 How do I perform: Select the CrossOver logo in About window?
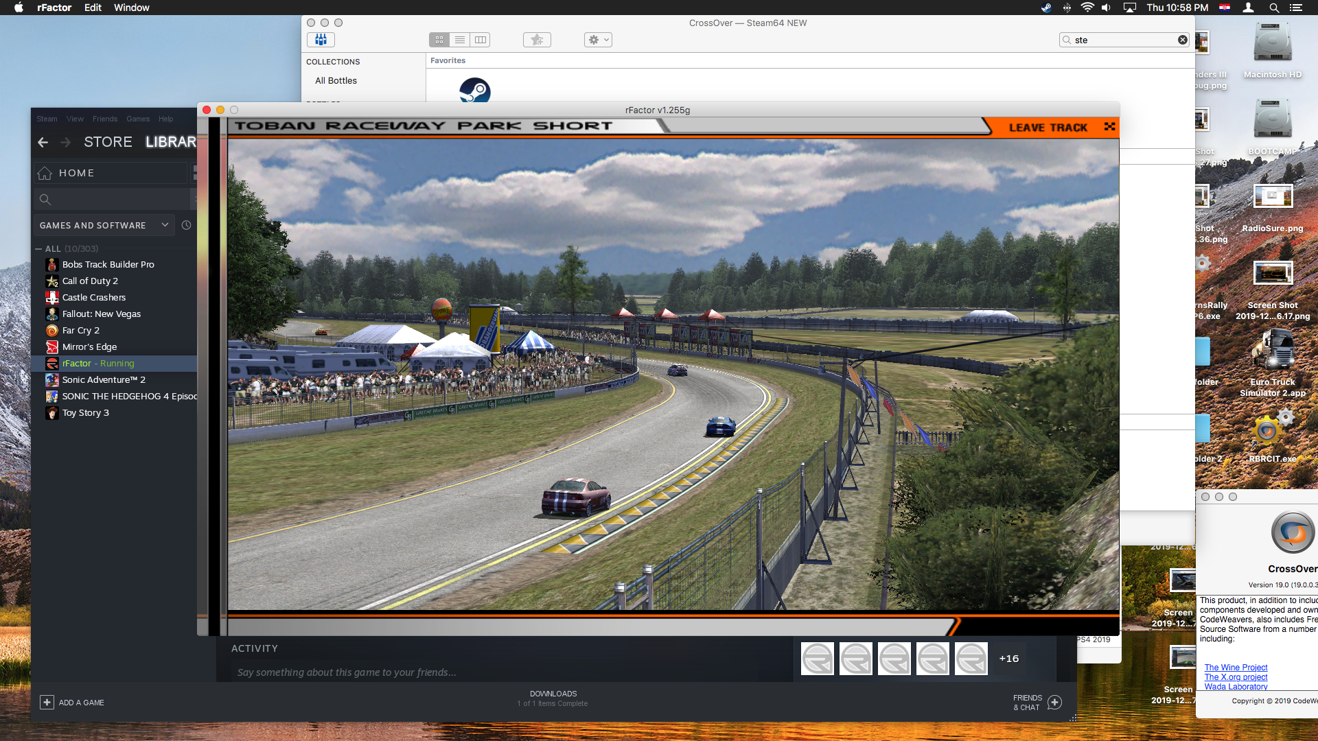[x=1293, y=532]
